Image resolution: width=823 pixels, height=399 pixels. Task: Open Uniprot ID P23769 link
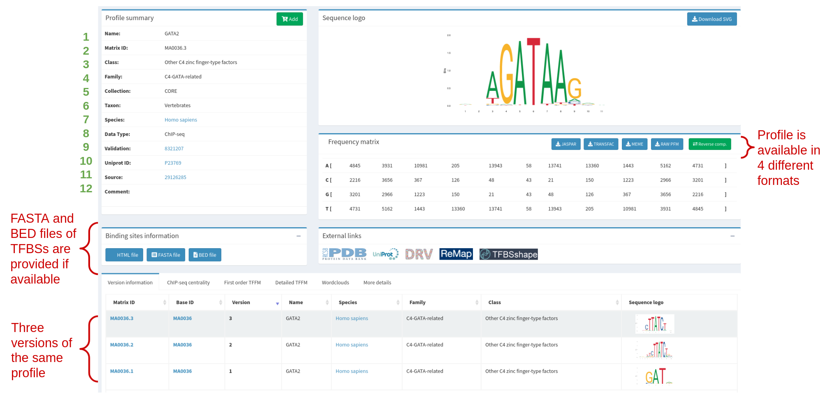173,163
